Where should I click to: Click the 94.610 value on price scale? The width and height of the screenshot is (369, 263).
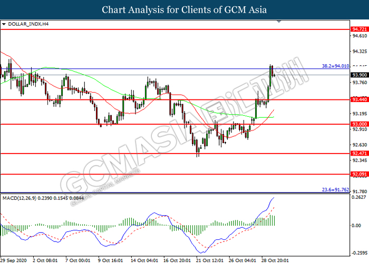coord(358,36)
